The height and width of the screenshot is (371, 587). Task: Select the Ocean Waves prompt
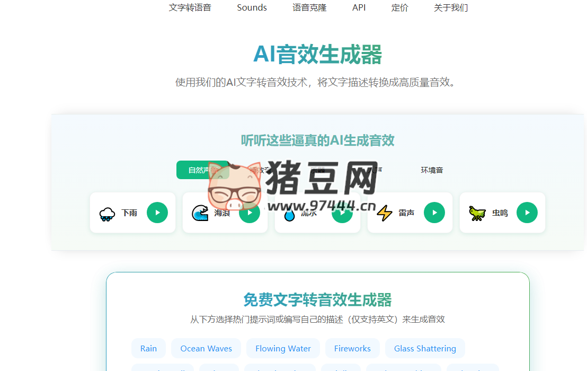click(x=206, y=348)
